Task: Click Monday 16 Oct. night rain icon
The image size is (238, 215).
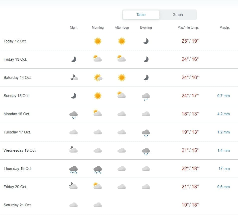Action: (x=73, y=114)
